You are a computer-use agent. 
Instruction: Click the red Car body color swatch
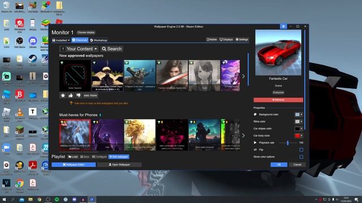(x=298, y=135)
